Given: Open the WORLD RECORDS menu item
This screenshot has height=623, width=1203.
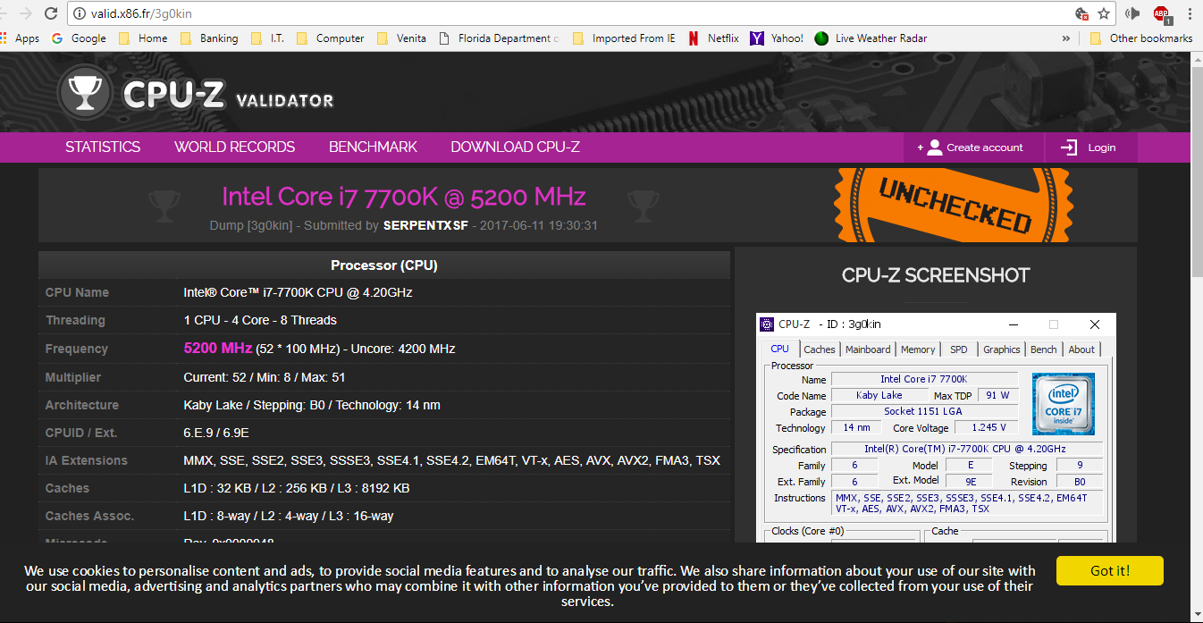Looking at the screenshot, I should [235, 147].
